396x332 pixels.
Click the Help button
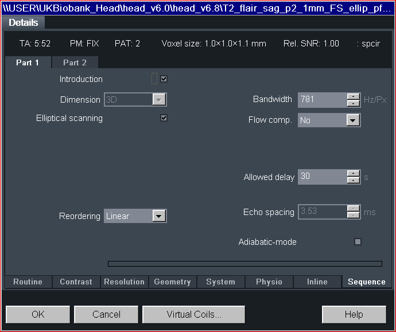pyautogui.click(x=354, y=314)
